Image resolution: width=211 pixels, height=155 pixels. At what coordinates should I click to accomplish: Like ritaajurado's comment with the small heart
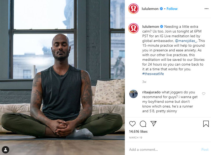pyautogui.click(x=204, y=94)
